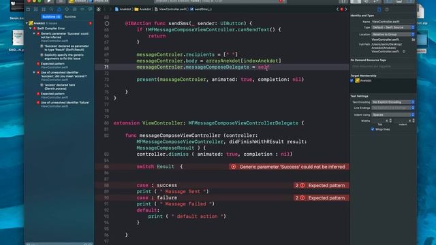Open Anekdot project in jump bar
This screenshot has width=436, height=245.
pos(123,9)
